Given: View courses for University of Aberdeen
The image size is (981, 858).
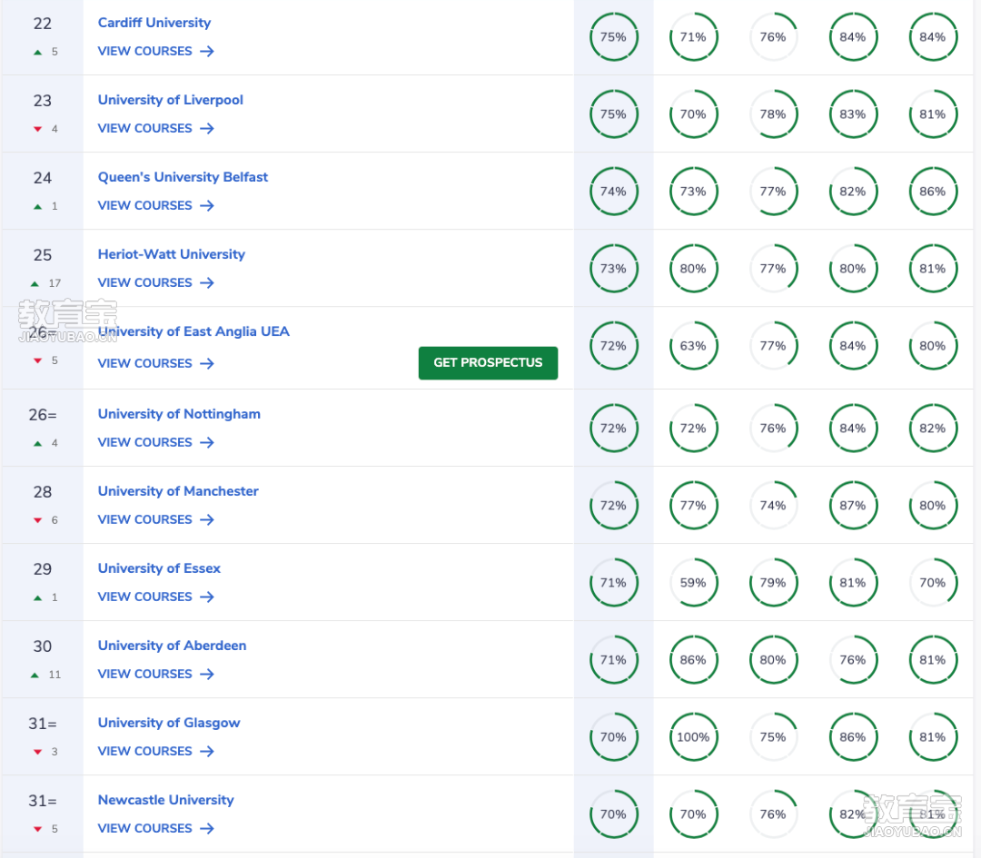Looking at the screenshot, I should tap(156, 674).
